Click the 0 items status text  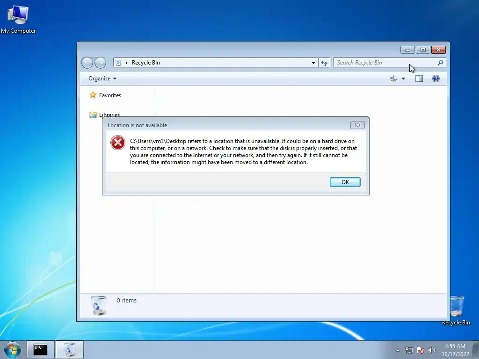click(126, 301)
